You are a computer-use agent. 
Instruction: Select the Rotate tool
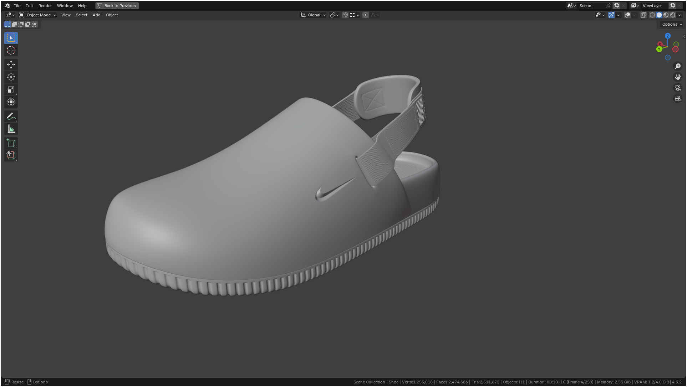click(11, 77)
